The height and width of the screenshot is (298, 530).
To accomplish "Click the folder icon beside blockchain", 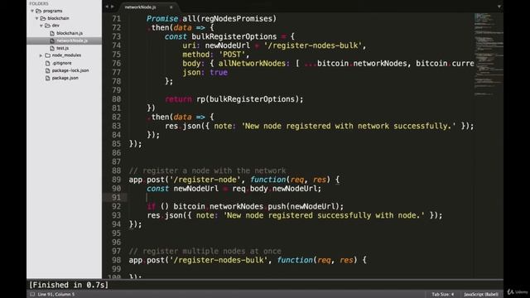I will (43, 18).
